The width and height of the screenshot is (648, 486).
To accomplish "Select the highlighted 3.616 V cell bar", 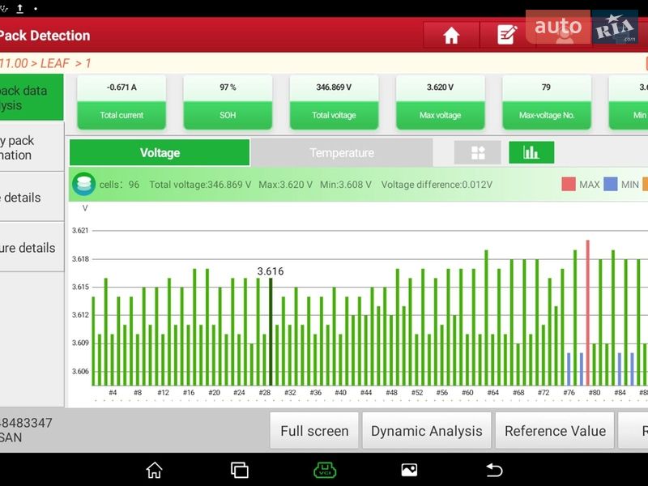I will pyautogui.click(x=271, y=332).
